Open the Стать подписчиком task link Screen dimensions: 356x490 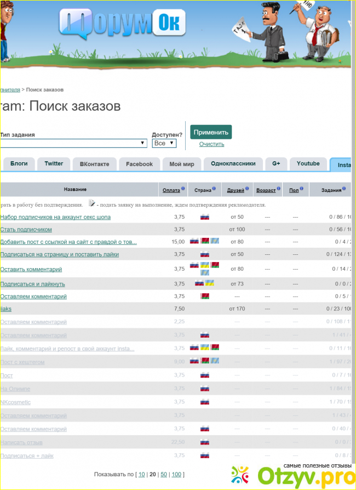[x=26, y=229]
